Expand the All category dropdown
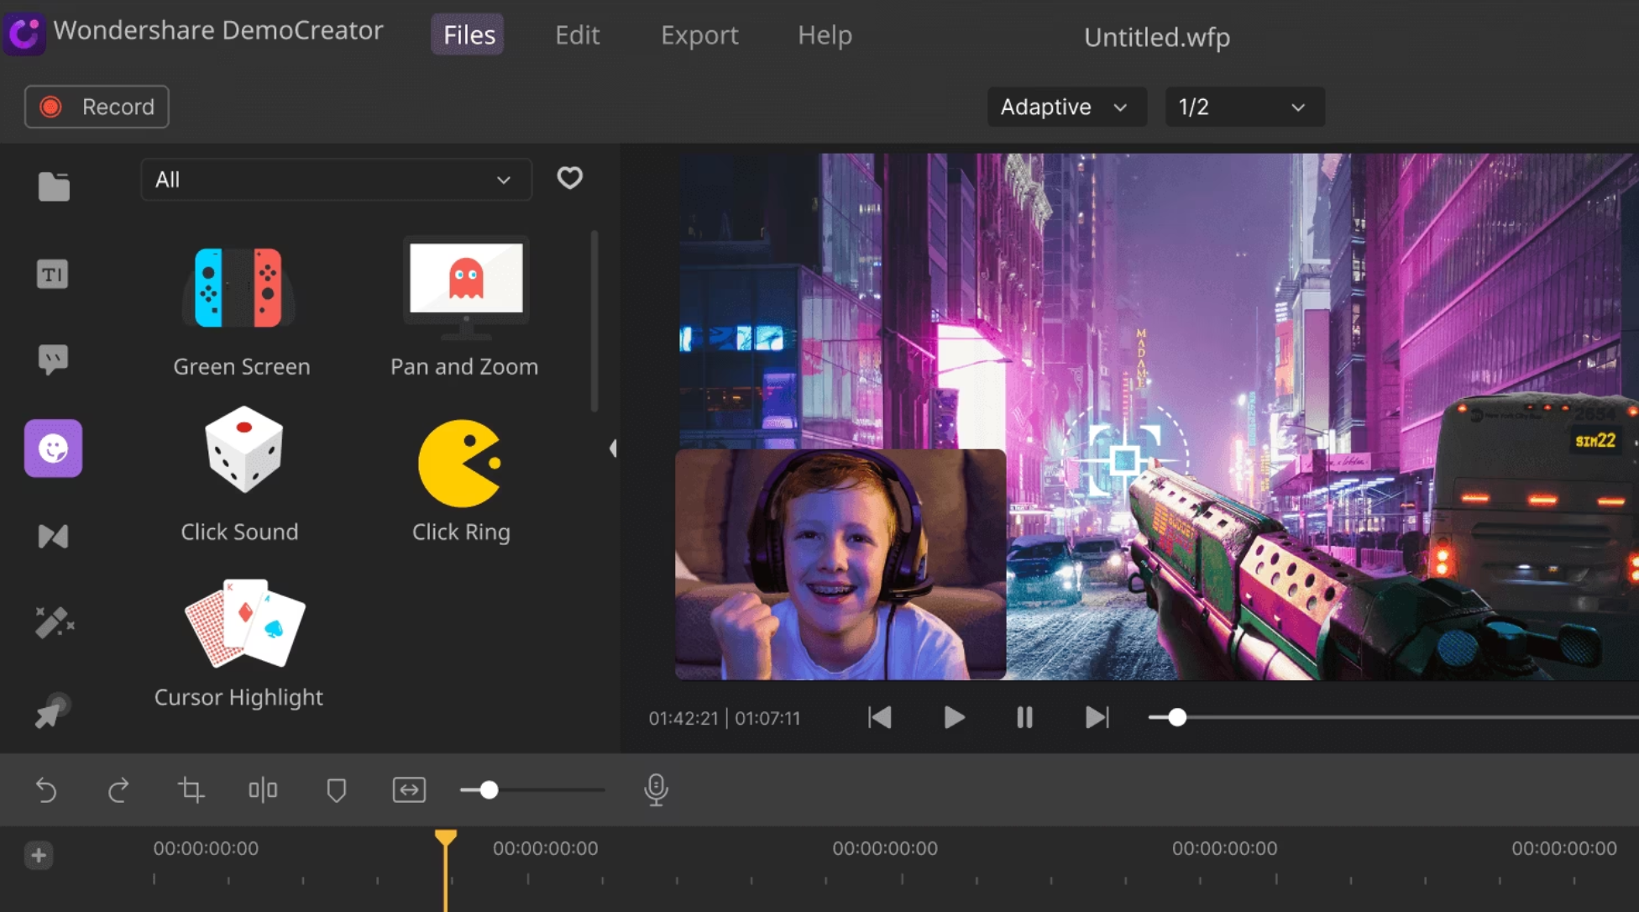The height and width of the screenshot is (912, 1639). pos(336,179)
